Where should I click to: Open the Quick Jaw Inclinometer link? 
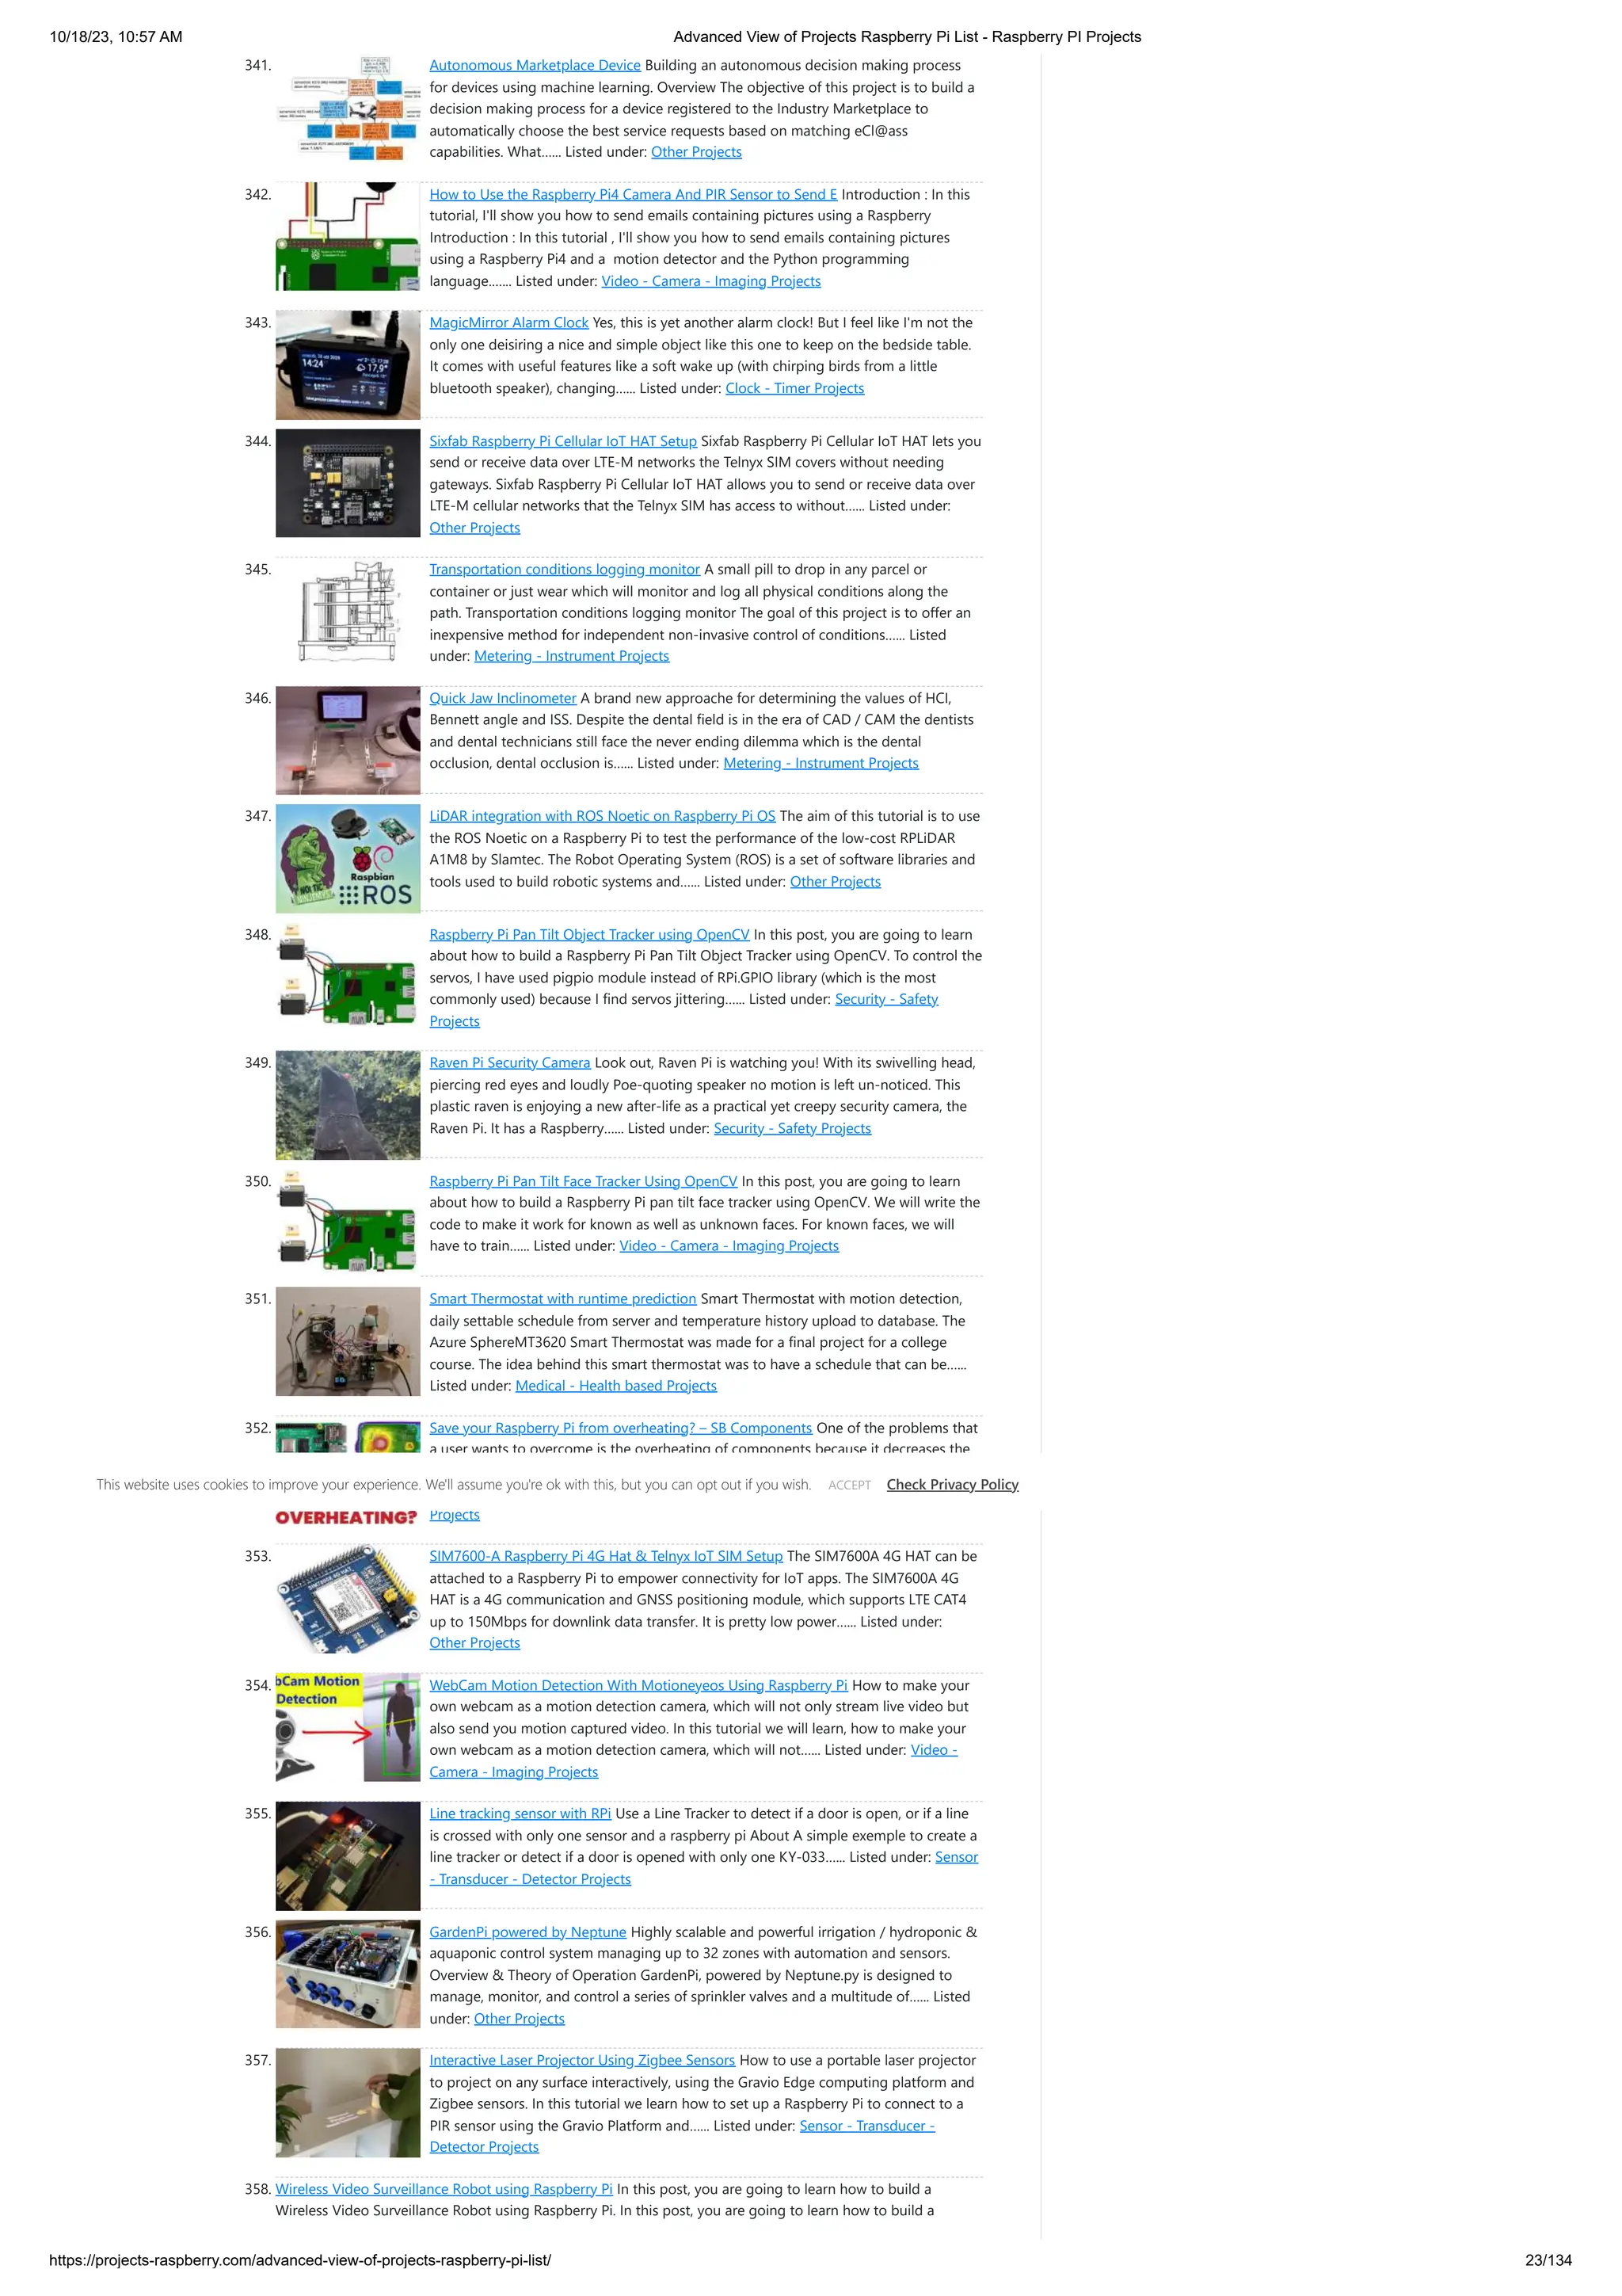[503, 698]
